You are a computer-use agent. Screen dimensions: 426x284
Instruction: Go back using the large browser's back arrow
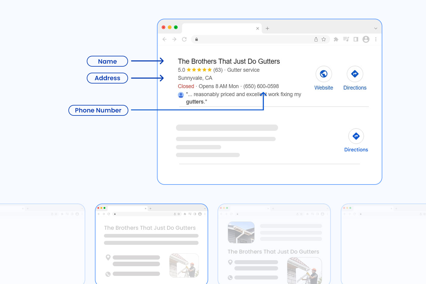(x=164, y=39)
